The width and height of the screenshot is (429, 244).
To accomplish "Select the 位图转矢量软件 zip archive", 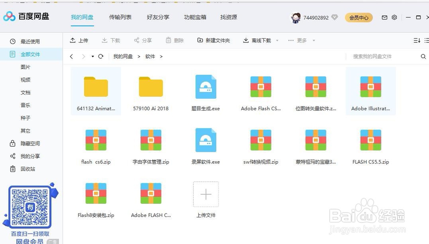I will click(x=316, y=87).
